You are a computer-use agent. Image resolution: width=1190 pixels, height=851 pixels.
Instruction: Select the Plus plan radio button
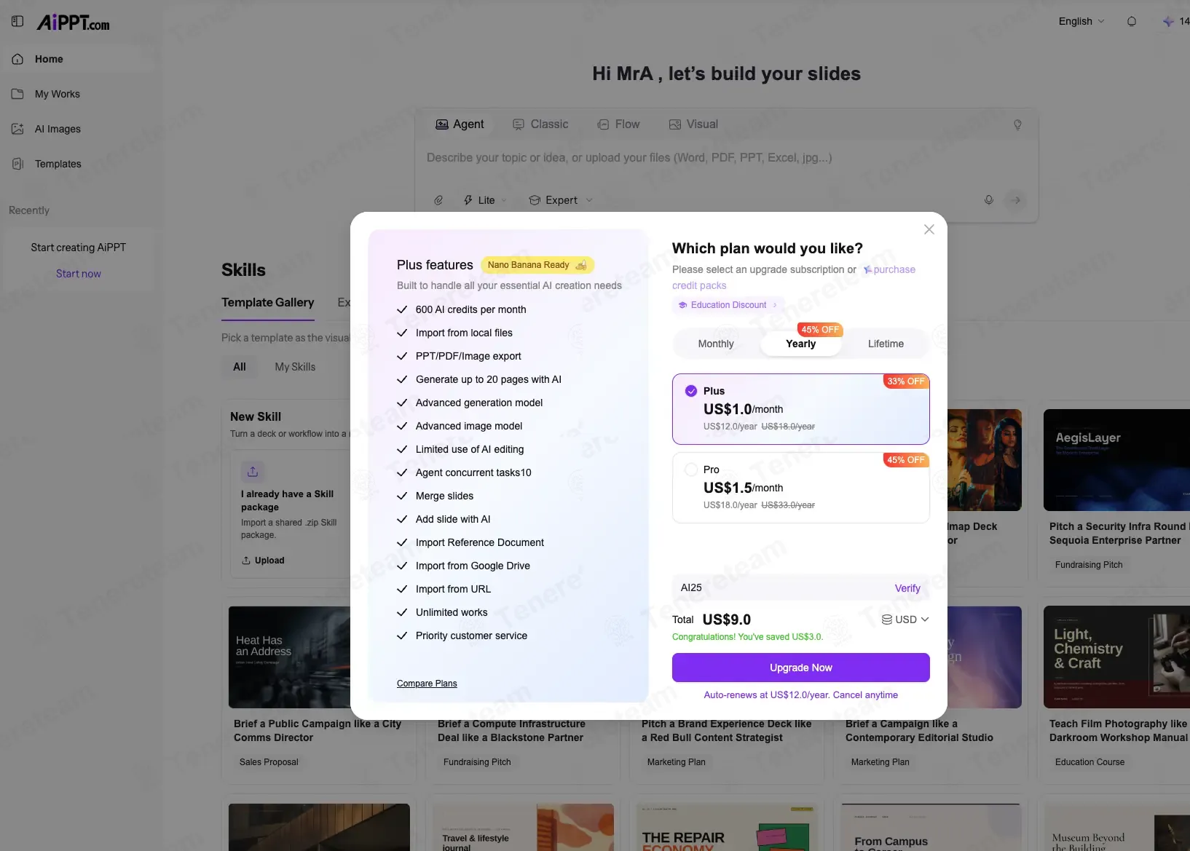691,391
